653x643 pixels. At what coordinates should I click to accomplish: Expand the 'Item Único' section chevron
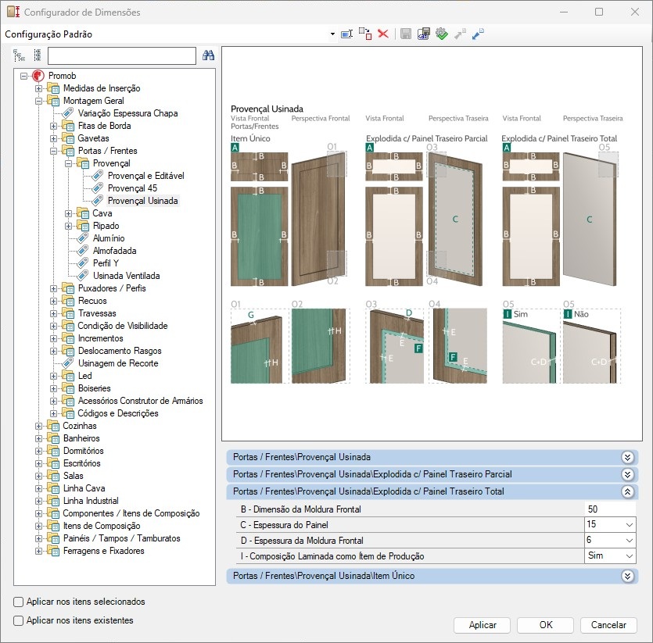tap(626, 577)
